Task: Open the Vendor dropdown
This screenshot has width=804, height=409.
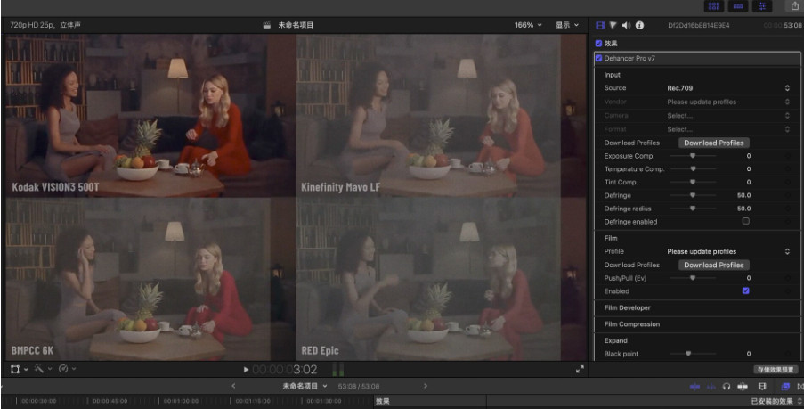Action: (728, 102)
